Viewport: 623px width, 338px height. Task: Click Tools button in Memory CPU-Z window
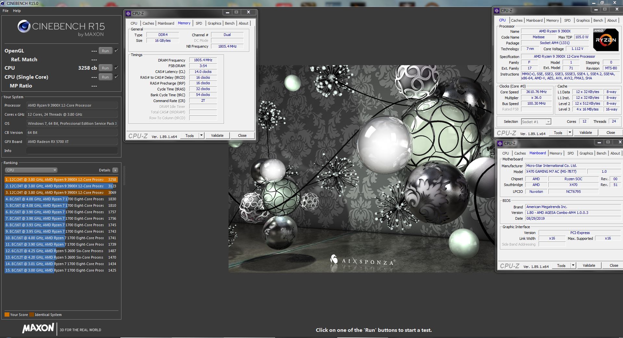[190, 135]
